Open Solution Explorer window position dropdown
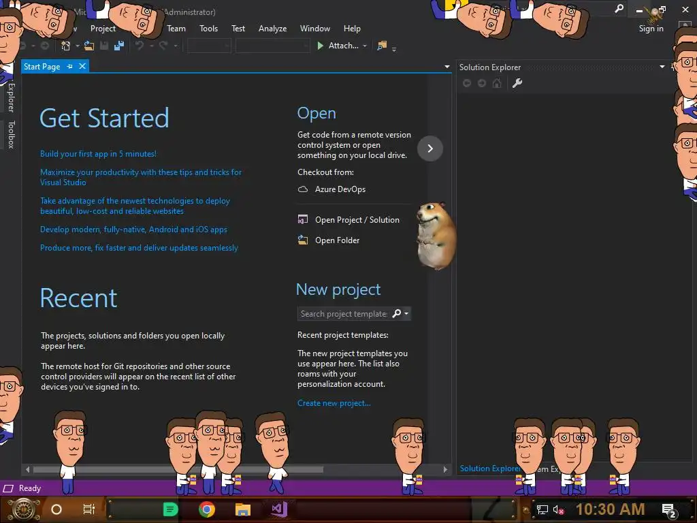This screenshot has width=697, height=523. 662,67
